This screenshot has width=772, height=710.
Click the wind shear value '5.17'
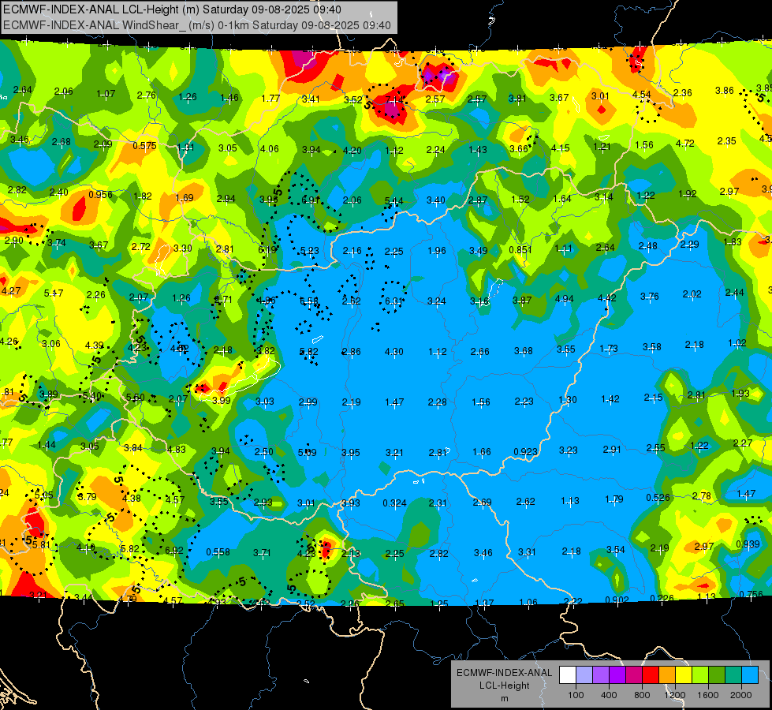pos(54,293)
